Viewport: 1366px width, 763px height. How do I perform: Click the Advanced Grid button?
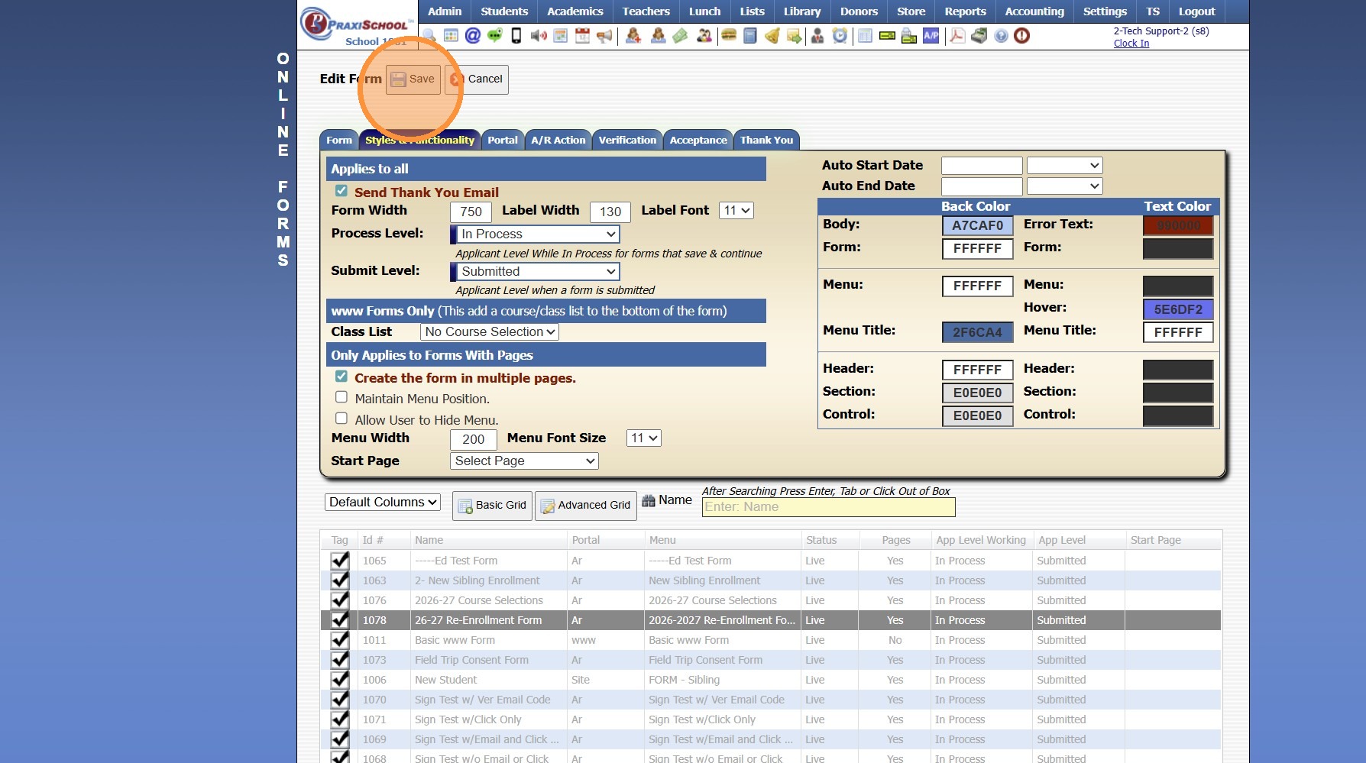tap(586, 506)
